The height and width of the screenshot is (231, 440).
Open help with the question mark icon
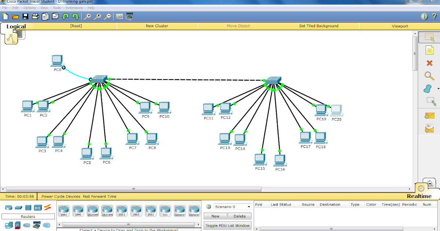434,16
